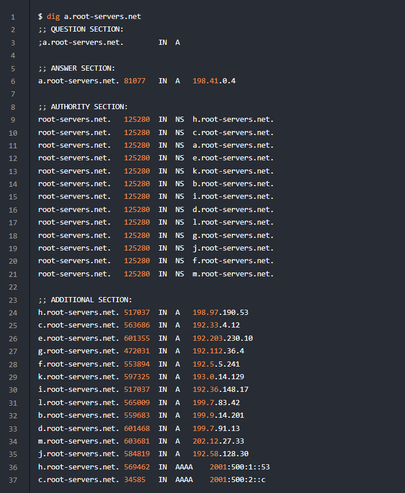405x493 pixels.
Task: Click NS record k.root-servers.net. on line 13
Action: coord(233,171)
